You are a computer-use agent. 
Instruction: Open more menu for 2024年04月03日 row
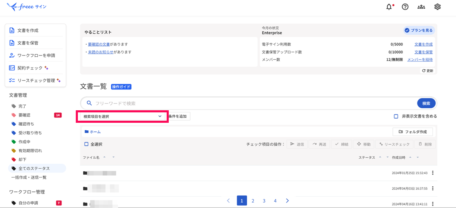pyautogui.click(x=433, y=188)
